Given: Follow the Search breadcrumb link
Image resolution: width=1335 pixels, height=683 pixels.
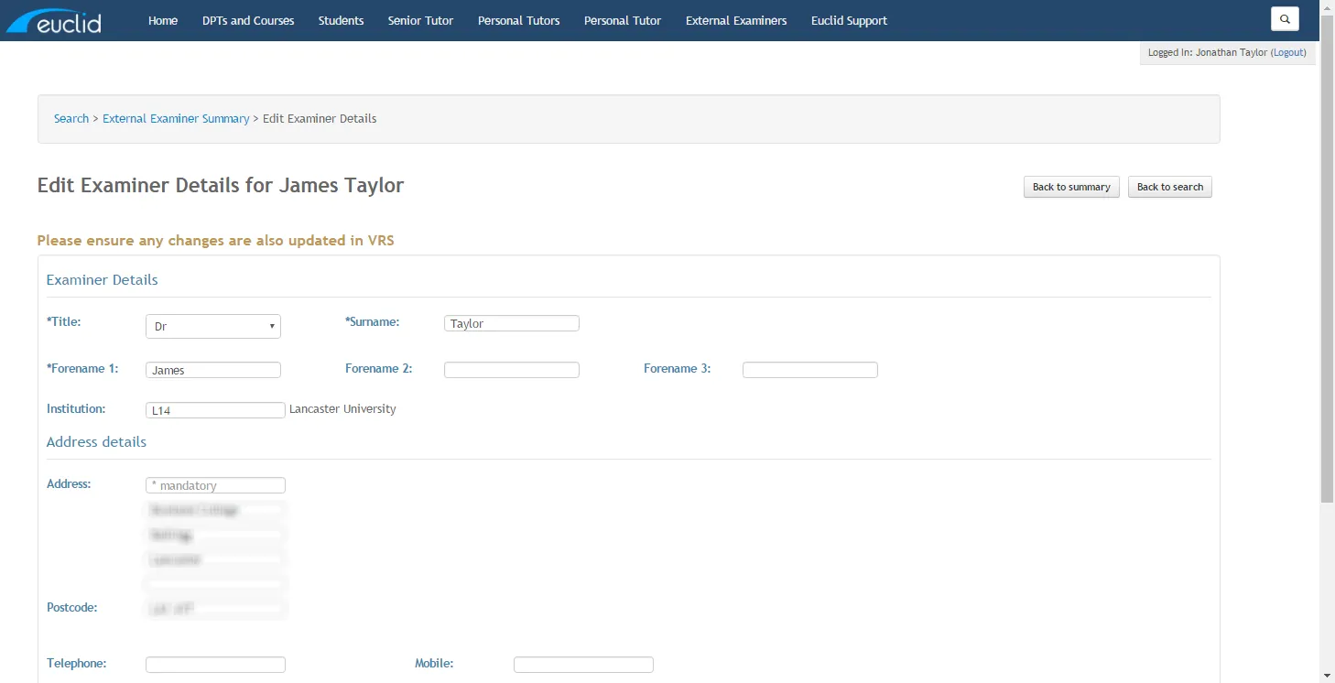Looking at the screenshot, I should coord(71,119).
